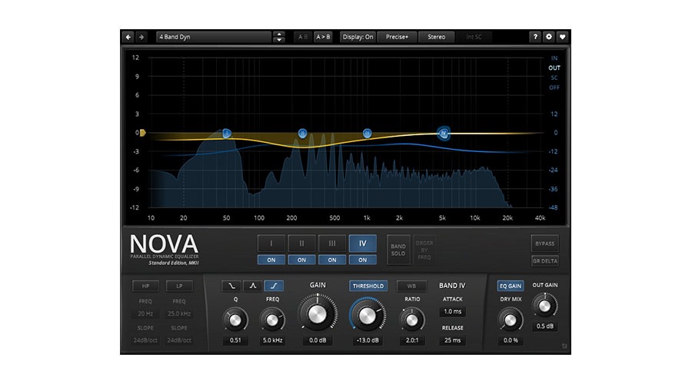The width and height of the screenshot is (692, 384).
Task: Click the 2.0:1 ratio value field
Action: 412,340
